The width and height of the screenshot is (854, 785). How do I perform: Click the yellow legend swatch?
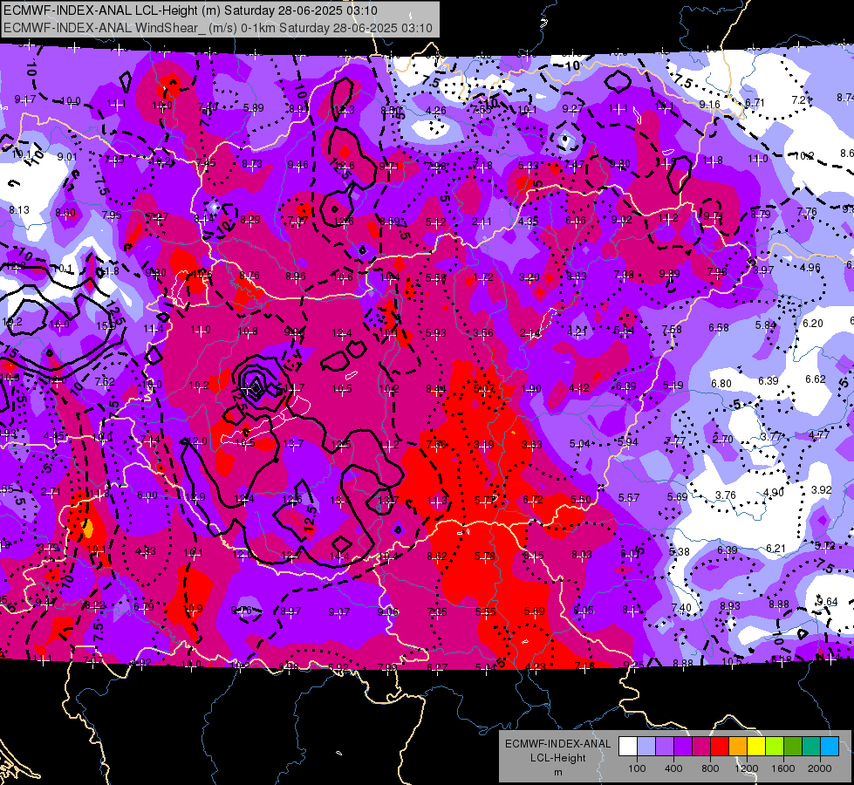pyautogui.click(x=756, y=747)
